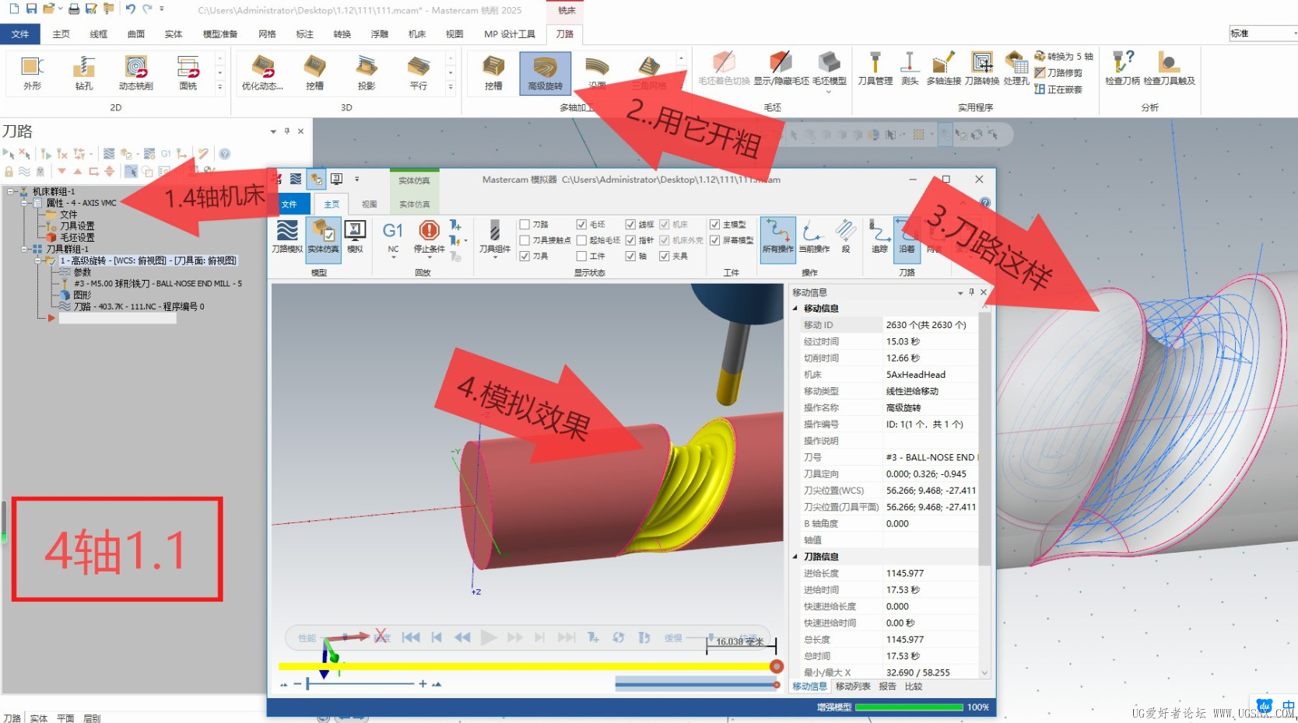
Task: Collapse the 刀具群组-1 tree node
Action: point(25,249)
